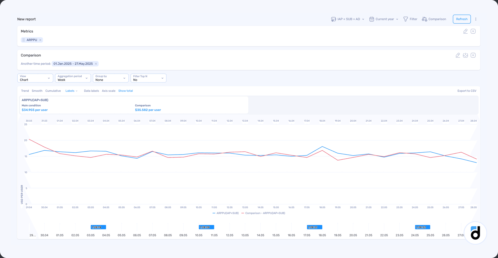Open the Group by None dropdown
The width and height of the screenshot is (498, 258).
111,78
